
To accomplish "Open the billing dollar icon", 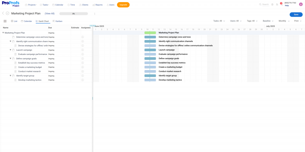I will pos(272,4).
